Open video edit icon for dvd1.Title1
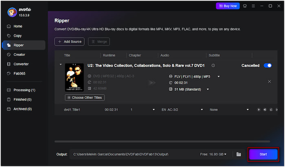Image resolution: width=285 pixels, height=167 pixels. pyautogui.click(x=271, y=110)
